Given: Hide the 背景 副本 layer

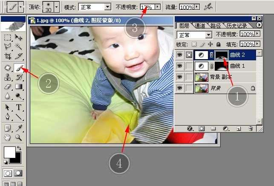Looking at the screenshot, I should [x=179, y=77].
